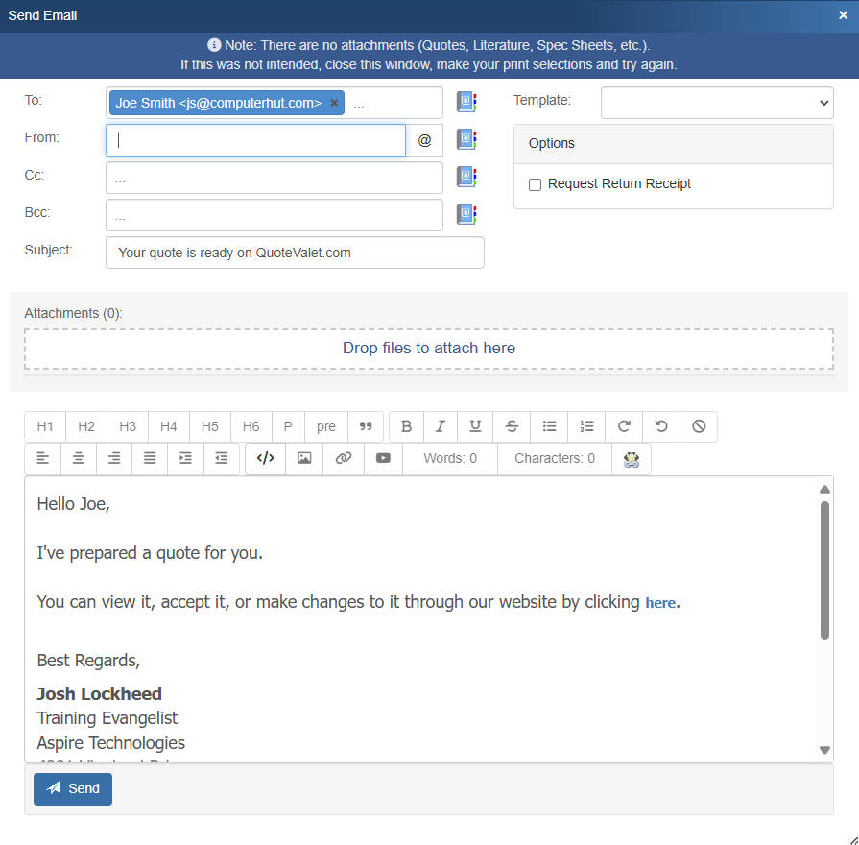Center align the message text
Viewport: 859px width, 845px height.
pyautogui.click(x=79, y=458)
